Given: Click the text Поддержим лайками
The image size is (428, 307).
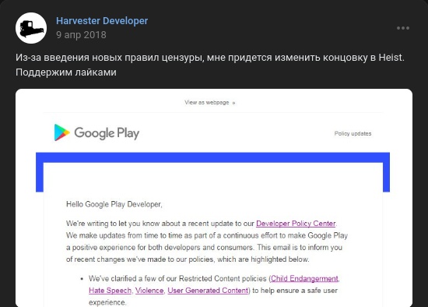Looking at the screenshot, I should coord(66,72).
